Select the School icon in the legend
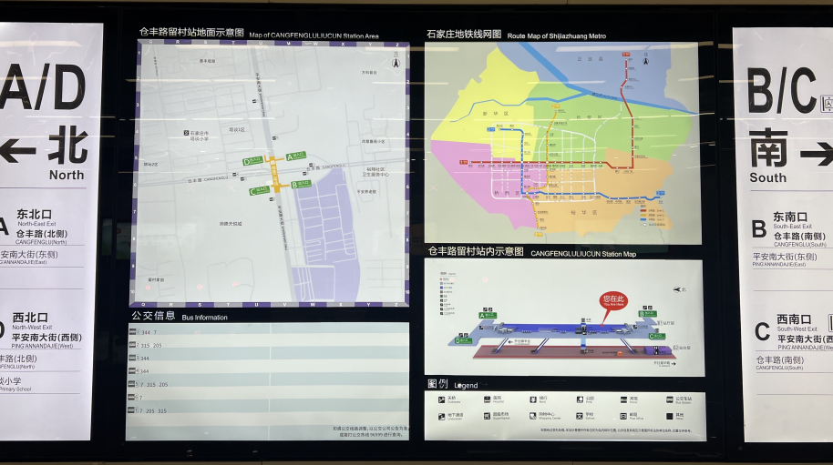Screen dimensions: 833x465 pyautogui.click(x=578, y=416)
